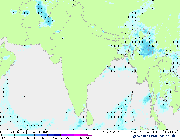180x139 pixels.
Task: Click the "20" legend scale label
Action: click(x=49, y=138)
